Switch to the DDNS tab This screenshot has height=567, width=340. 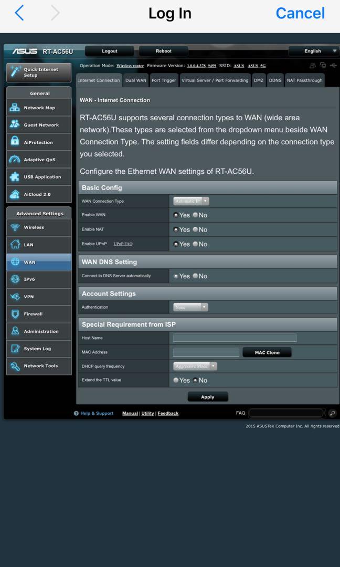275,80
